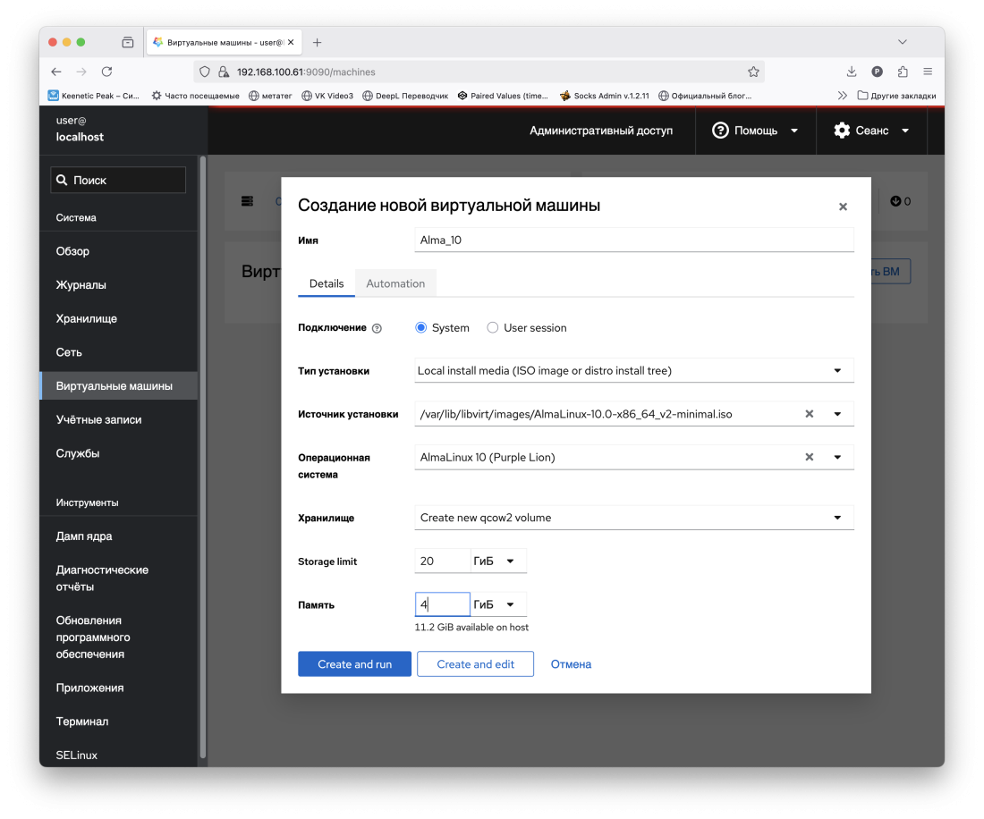Open the Firefox hamburger menu
Screen dimensions: 984x819
point(928,72)
